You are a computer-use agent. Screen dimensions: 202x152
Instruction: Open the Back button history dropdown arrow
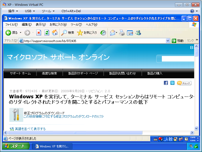pyautogui.click(x=21, y=33)
